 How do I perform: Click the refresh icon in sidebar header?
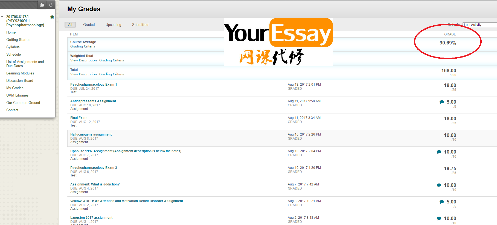coord(51,5)
